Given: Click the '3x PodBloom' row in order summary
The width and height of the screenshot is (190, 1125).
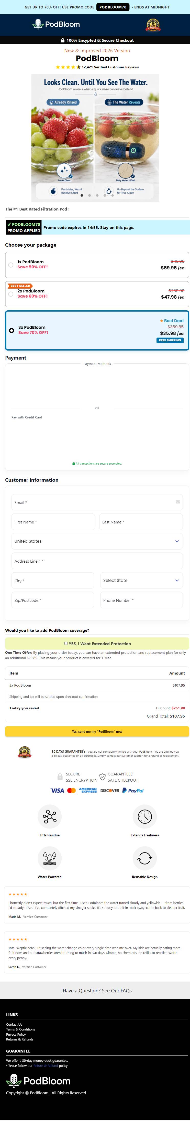Looking at the screenshot, I should (x=97, y=685).
